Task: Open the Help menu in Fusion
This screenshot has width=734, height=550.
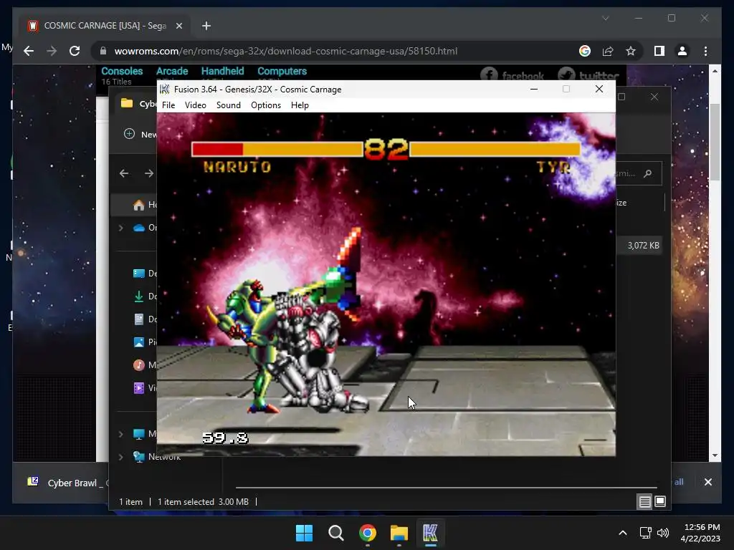Action: 300,105
